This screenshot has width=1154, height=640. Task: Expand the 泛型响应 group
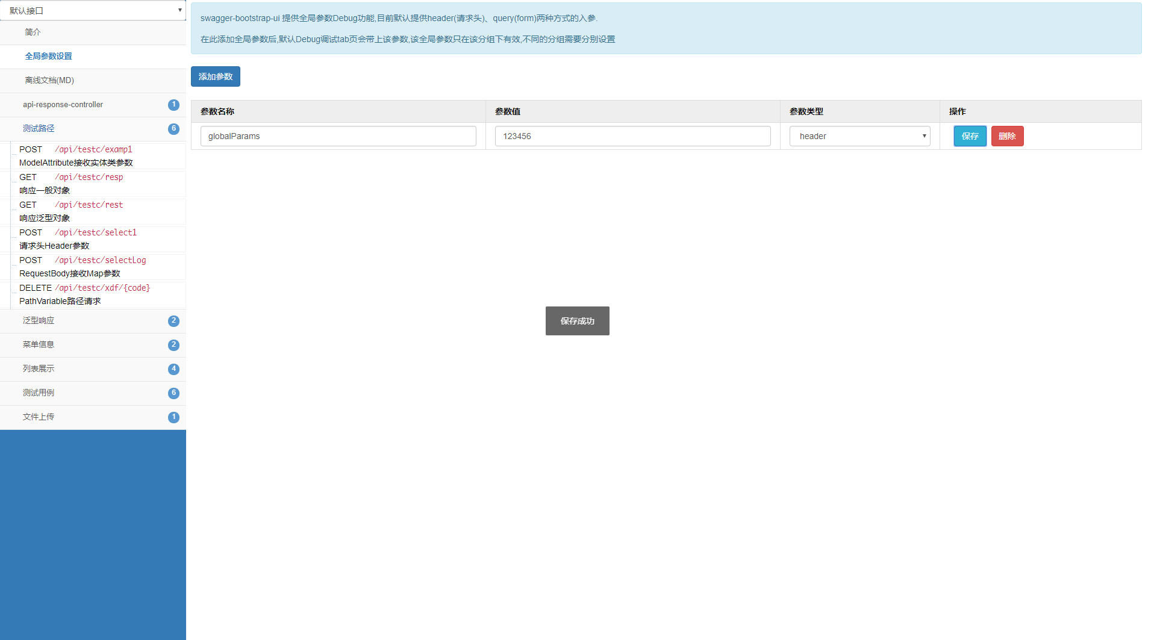[x=93, y=321]
